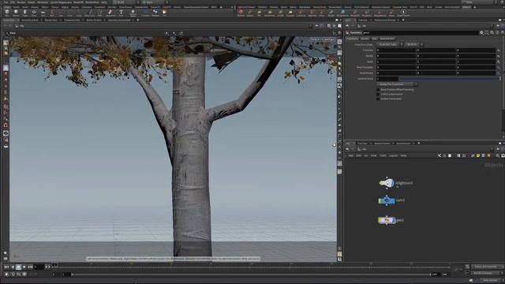Select the Box shelf tool
Image resolution: width=505 pixels, height=284 pixels.
click(x=7, y=13)
